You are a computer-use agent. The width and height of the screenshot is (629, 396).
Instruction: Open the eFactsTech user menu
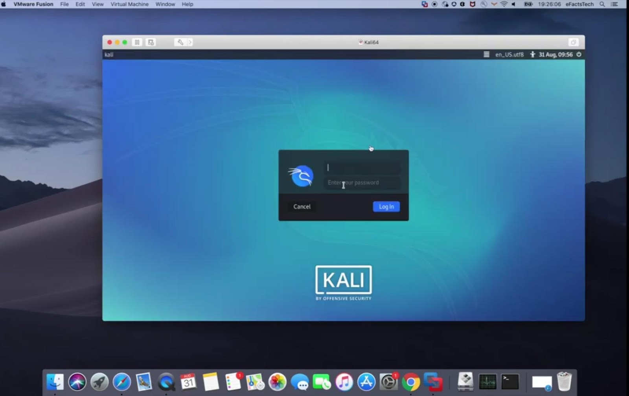[x=579, y=4]
